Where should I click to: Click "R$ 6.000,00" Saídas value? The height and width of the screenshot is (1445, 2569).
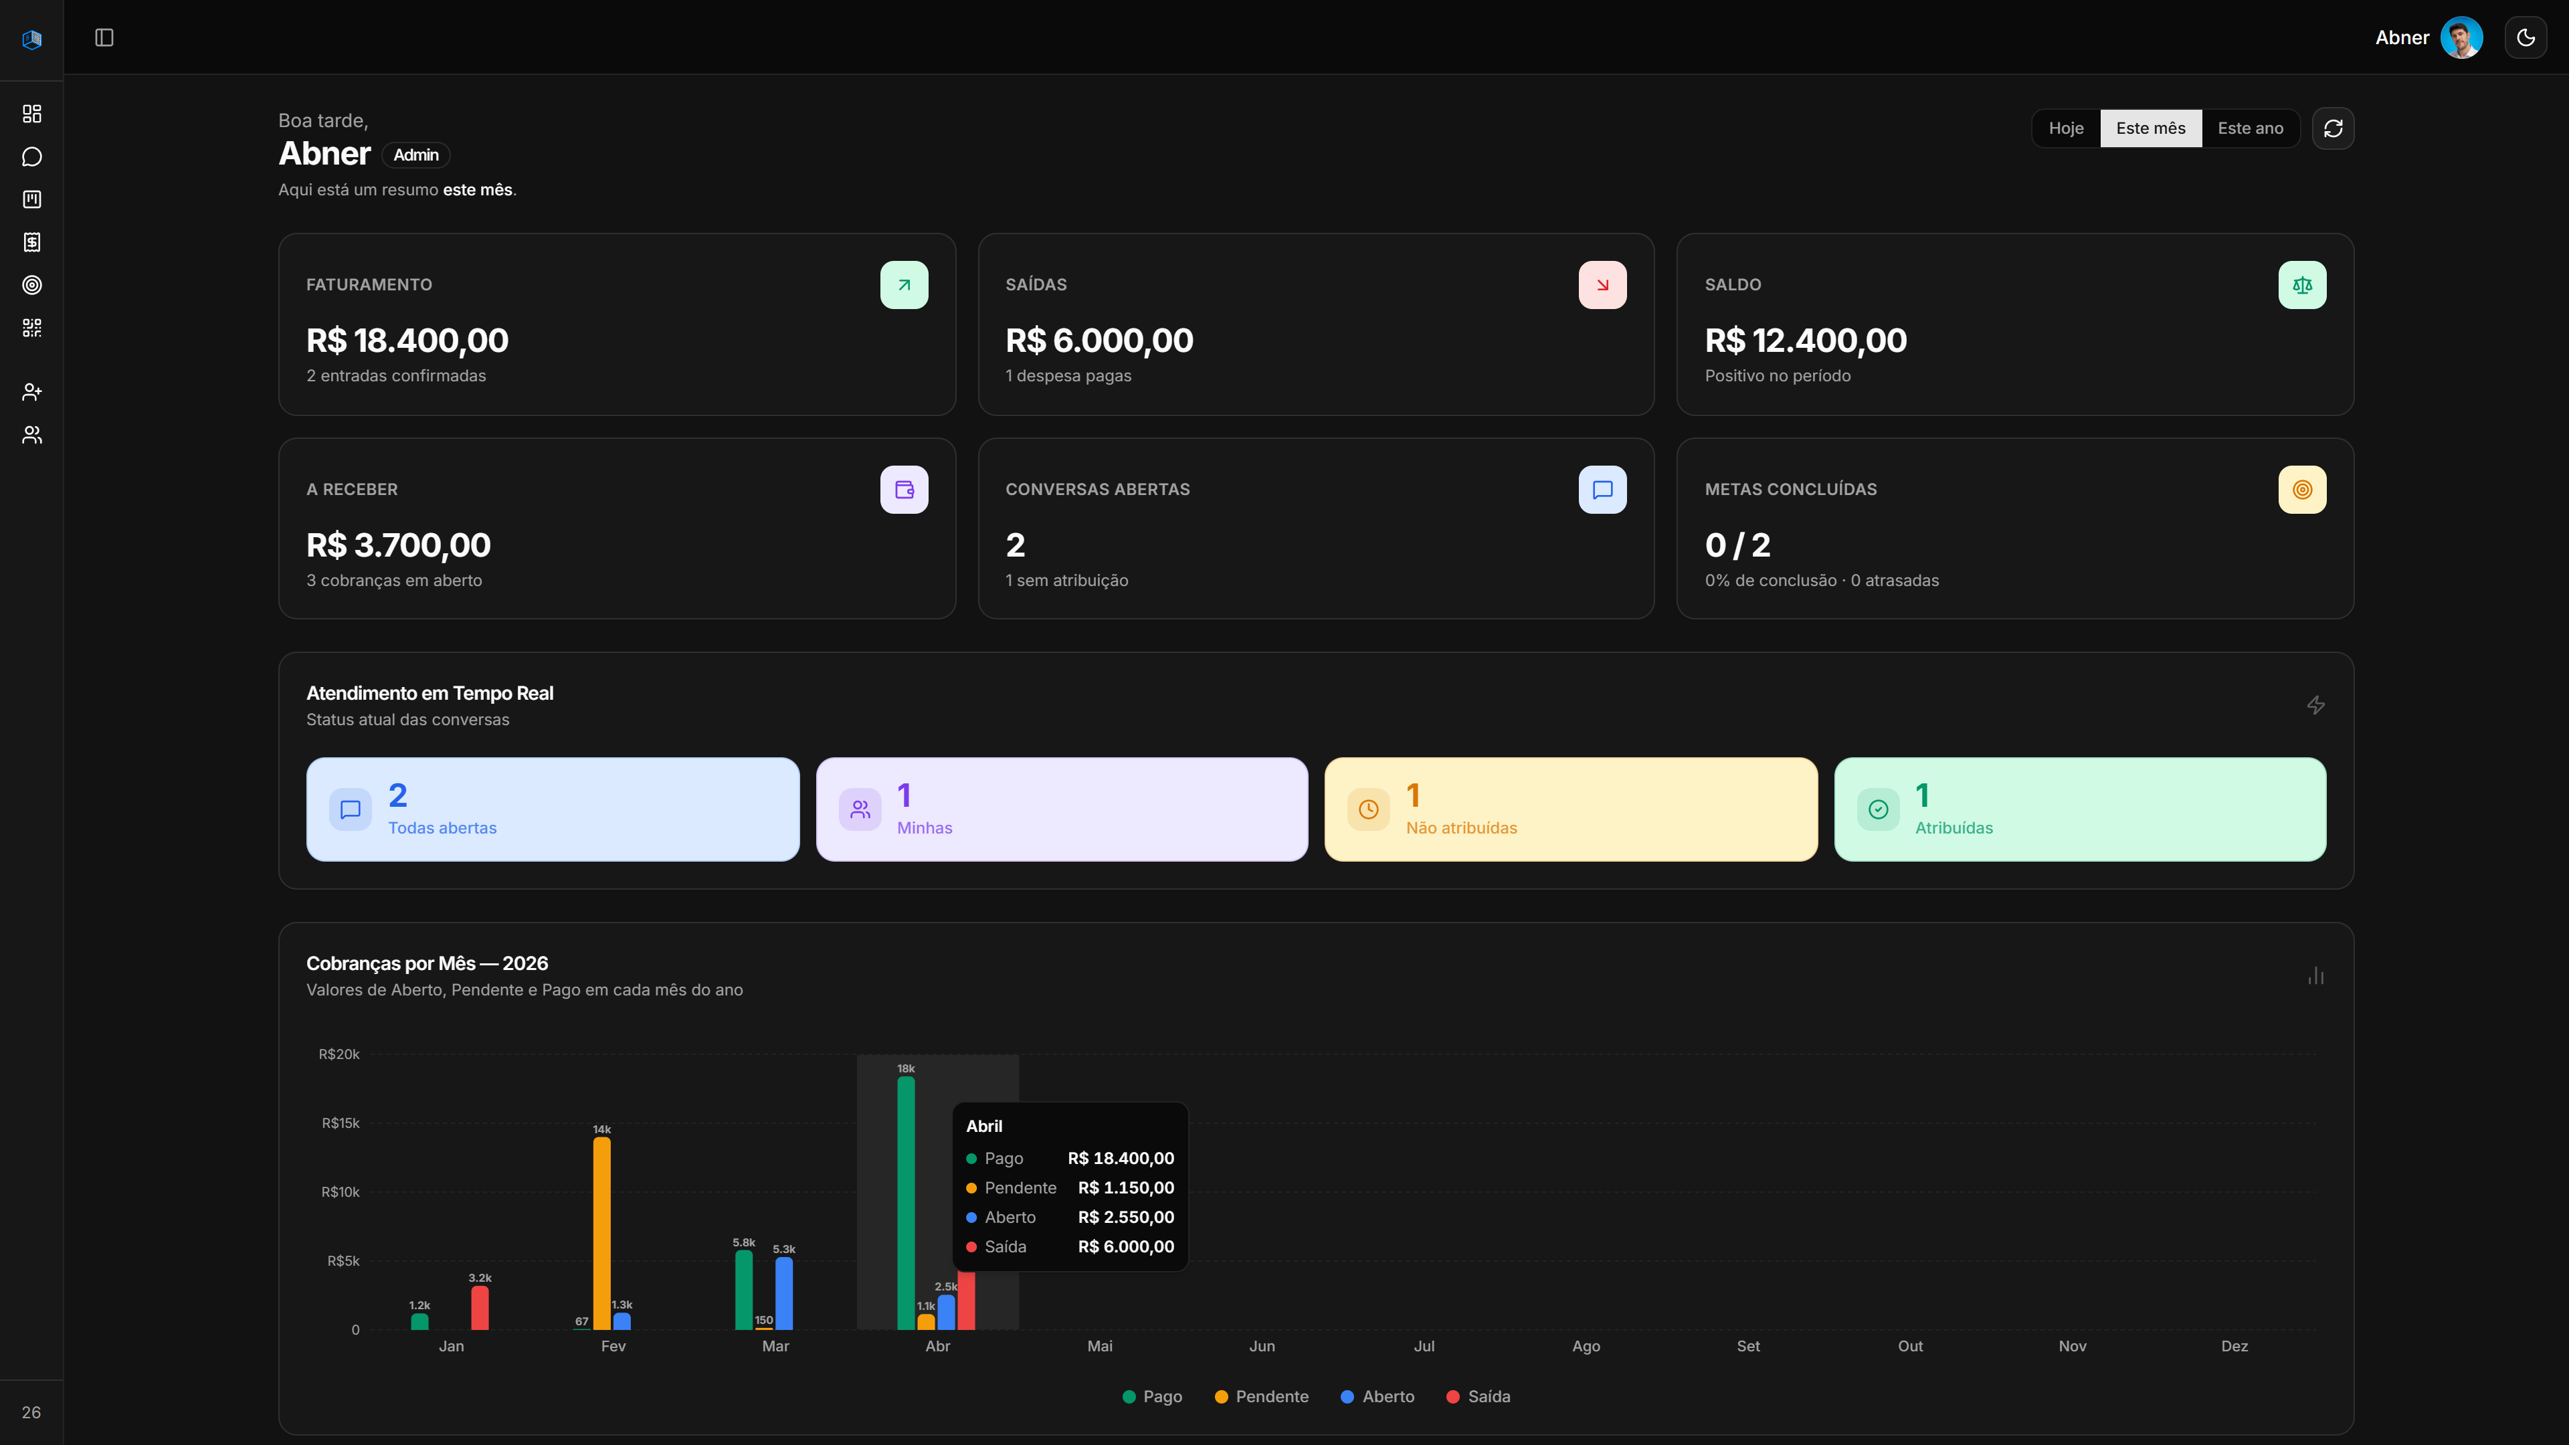(1099, 341)
